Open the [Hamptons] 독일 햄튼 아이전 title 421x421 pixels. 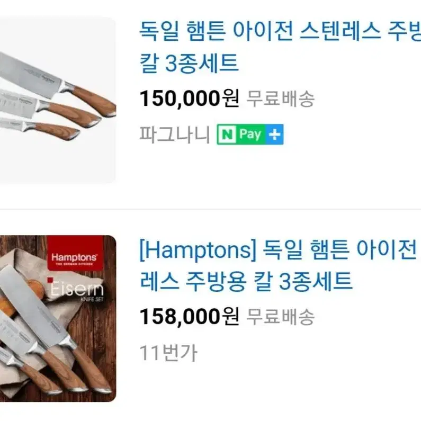(x=280, y=265)
